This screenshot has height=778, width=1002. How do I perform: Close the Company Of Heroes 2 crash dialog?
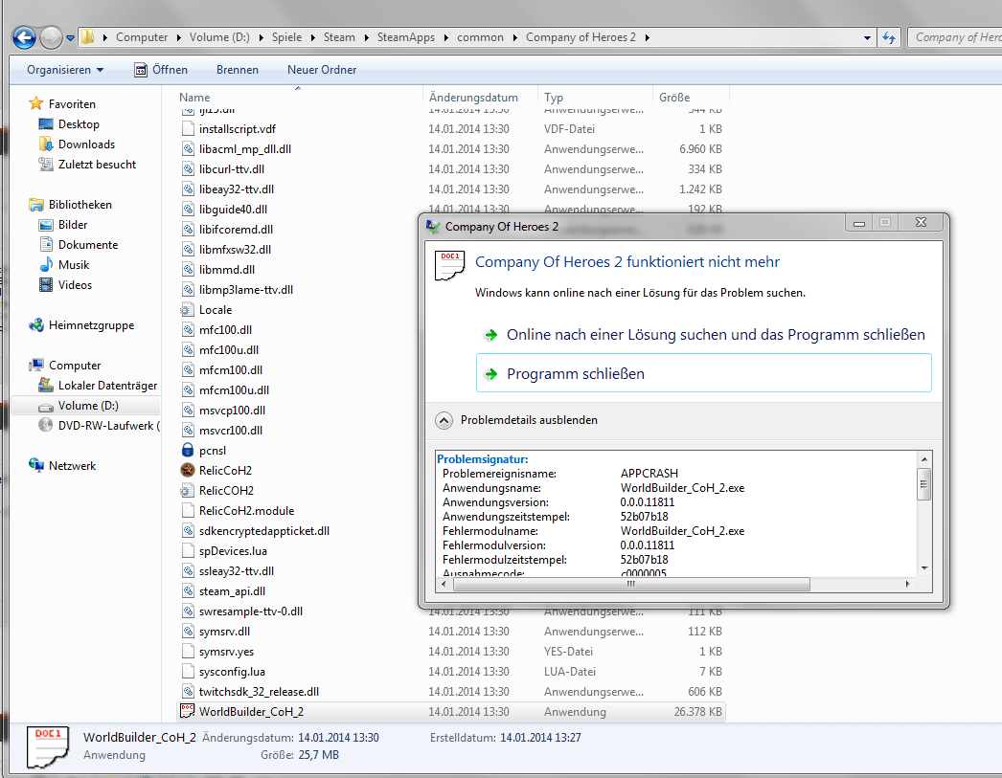[x=921, y=222]
